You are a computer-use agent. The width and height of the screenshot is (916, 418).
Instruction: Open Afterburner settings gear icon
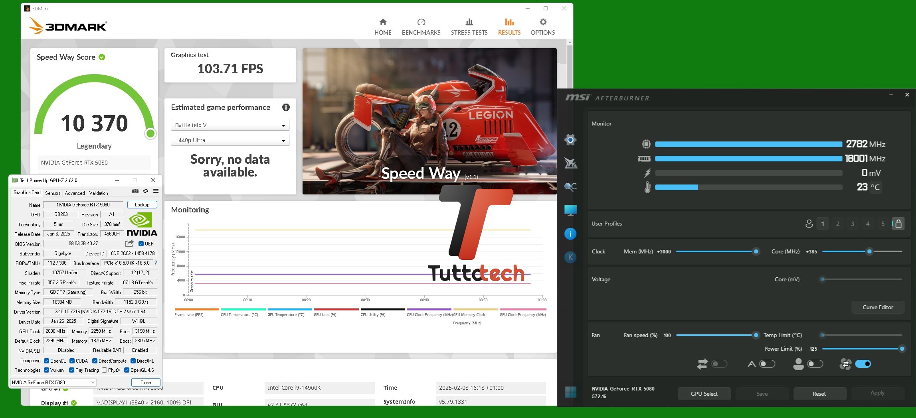click(570, 140)
